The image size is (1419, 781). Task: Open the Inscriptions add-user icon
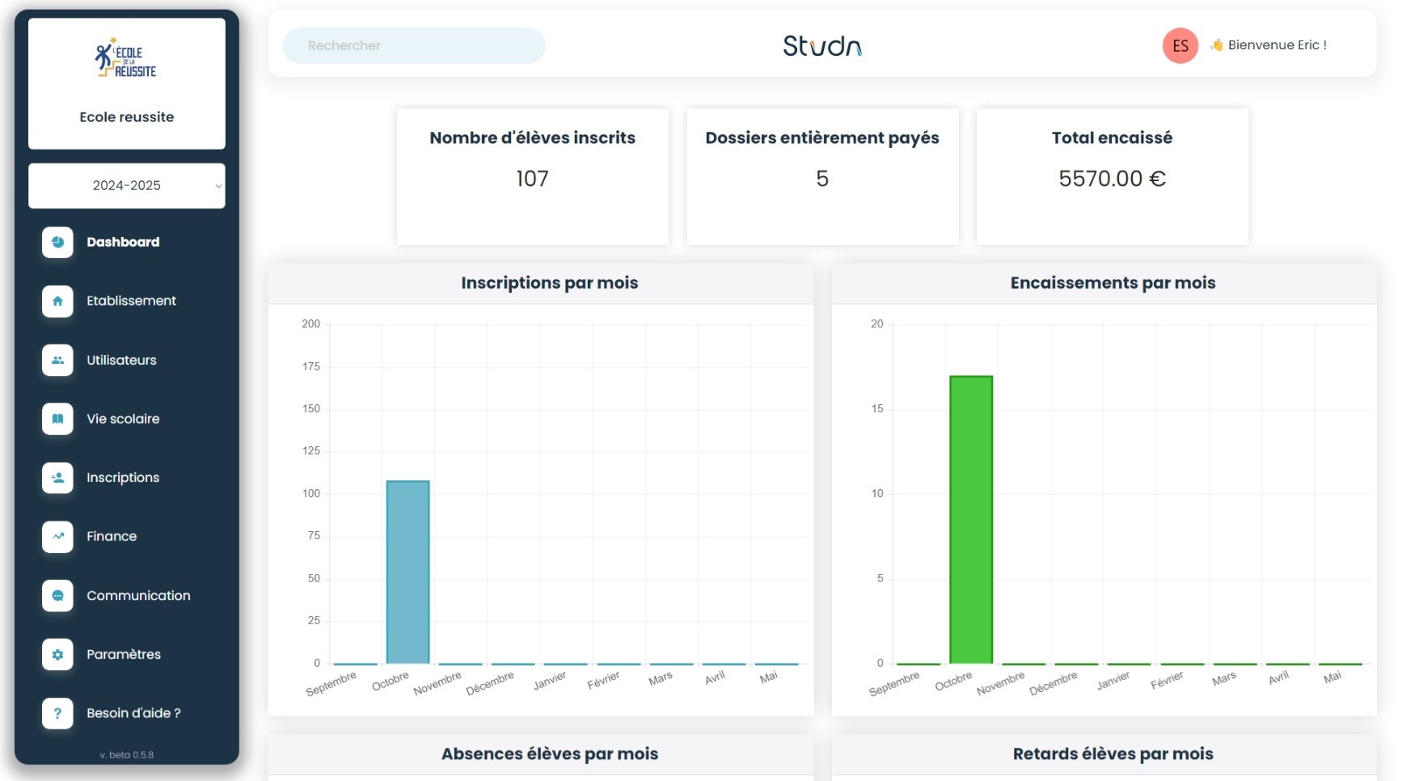point(57,478)
